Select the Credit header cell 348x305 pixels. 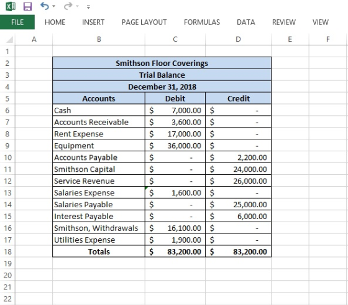click(239, 98)
